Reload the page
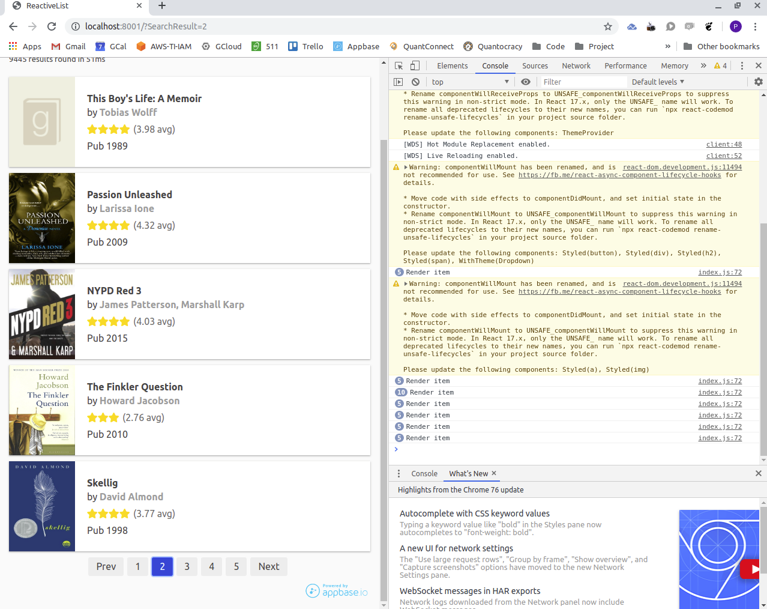The image size is (767, 609). [52, 26]
